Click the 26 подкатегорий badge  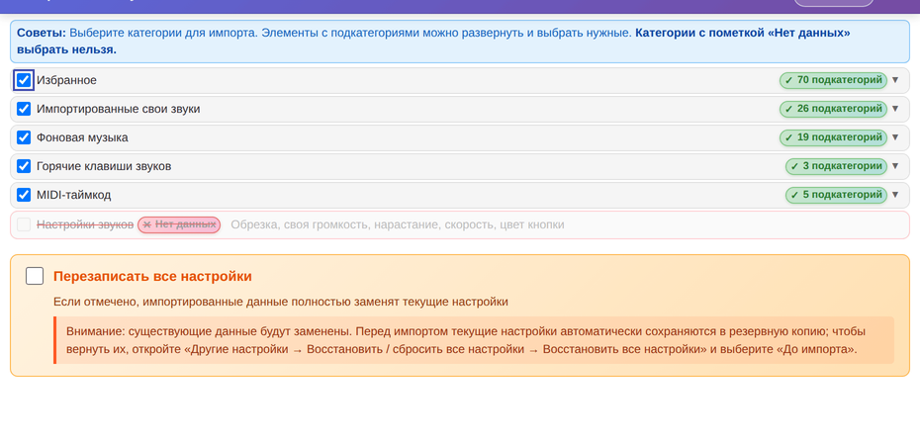(833, 109)
